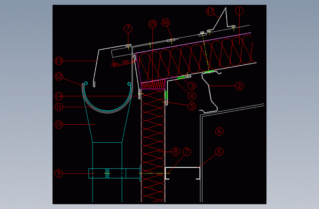Click the circled number 11 callout
The height and width of the screenshot is (209, 319).
click(x=59, y=107)
